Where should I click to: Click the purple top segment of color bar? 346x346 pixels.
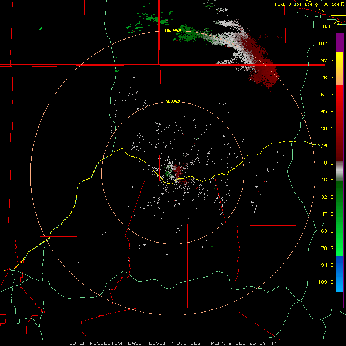pyautogui.click(x=339, y=43)
